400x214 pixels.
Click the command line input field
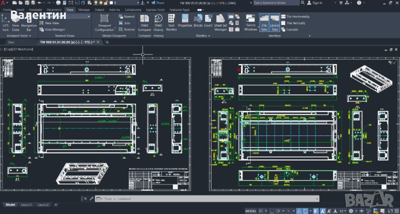pos(200,199)
